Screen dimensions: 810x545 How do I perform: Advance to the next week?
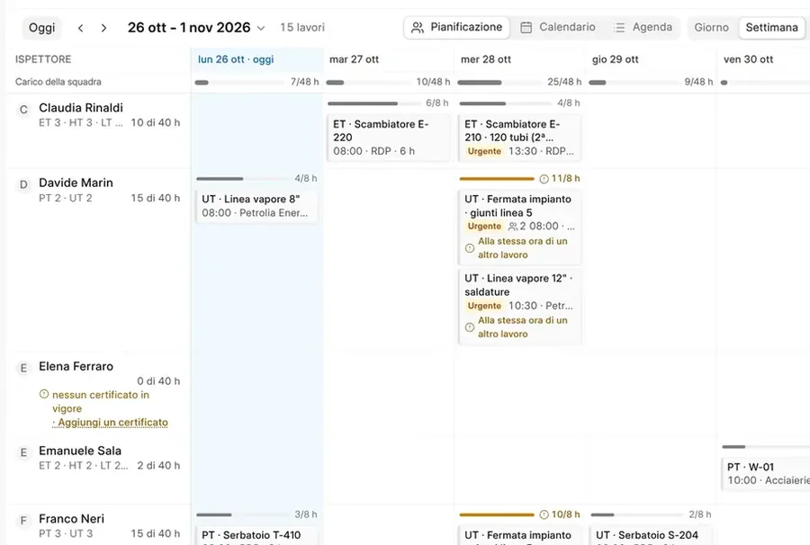pos(103,28)
